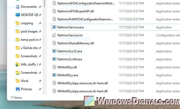This screenshot has width=180, height=109.
Task: Click the NhNotifSysApp.resources.zh-hant.dll icon
Action: 54,91
